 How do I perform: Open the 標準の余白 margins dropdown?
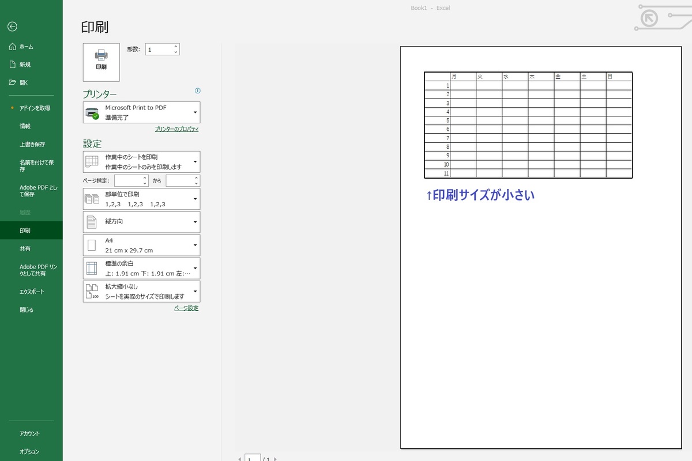coord(195,269)
